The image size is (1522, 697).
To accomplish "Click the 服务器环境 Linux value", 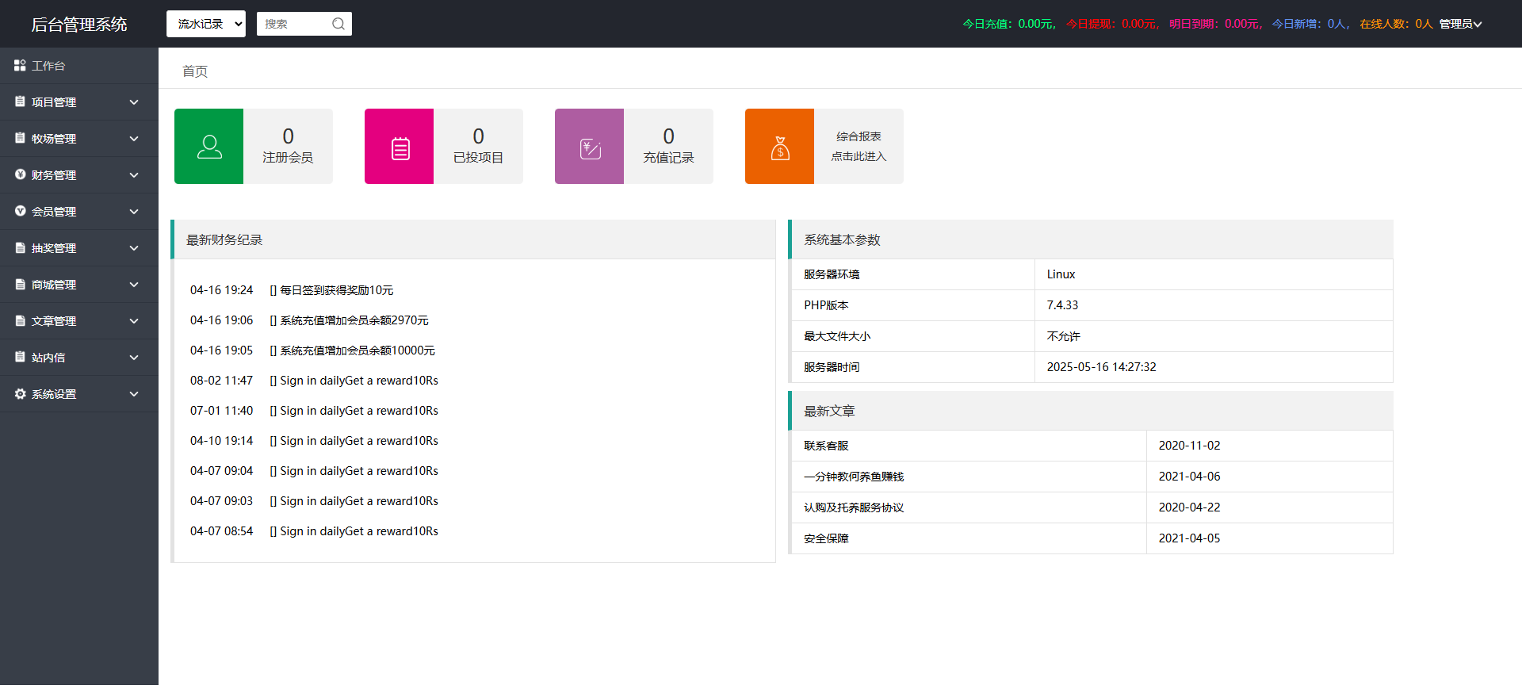I will [x=1061, y=274].
